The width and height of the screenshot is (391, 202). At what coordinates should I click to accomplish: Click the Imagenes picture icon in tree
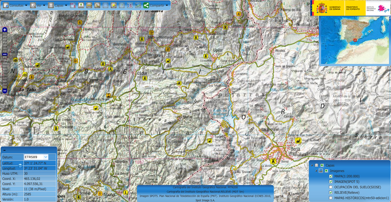pyautogui.click(x=321, y=171)
